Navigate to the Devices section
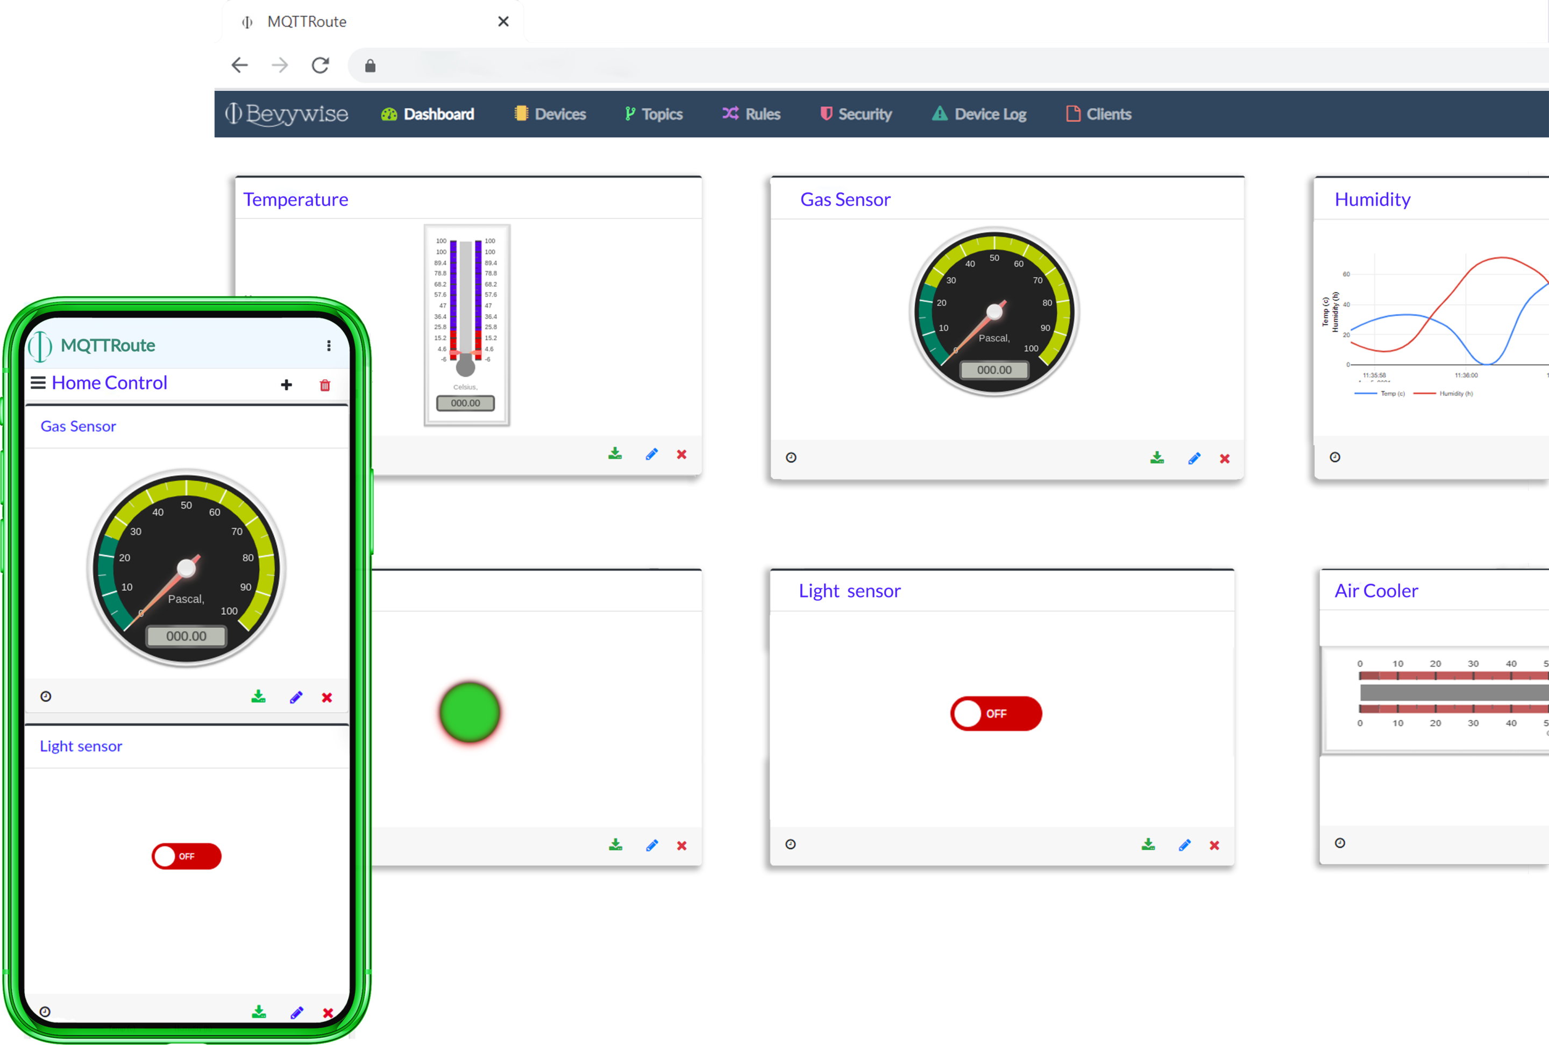Screen dimensions: 1549x1045 [549, 113]
